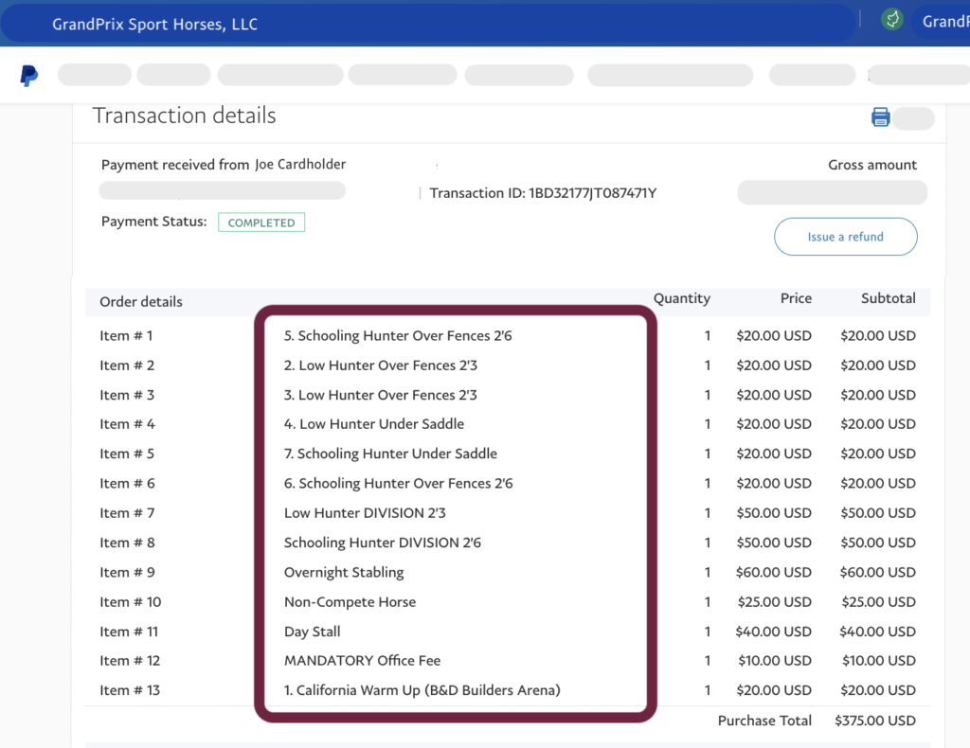Select the '1. California Warm Up' item

point(422,690)
